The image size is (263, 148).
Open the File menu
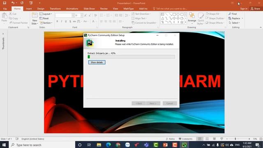tap(5, 9)
